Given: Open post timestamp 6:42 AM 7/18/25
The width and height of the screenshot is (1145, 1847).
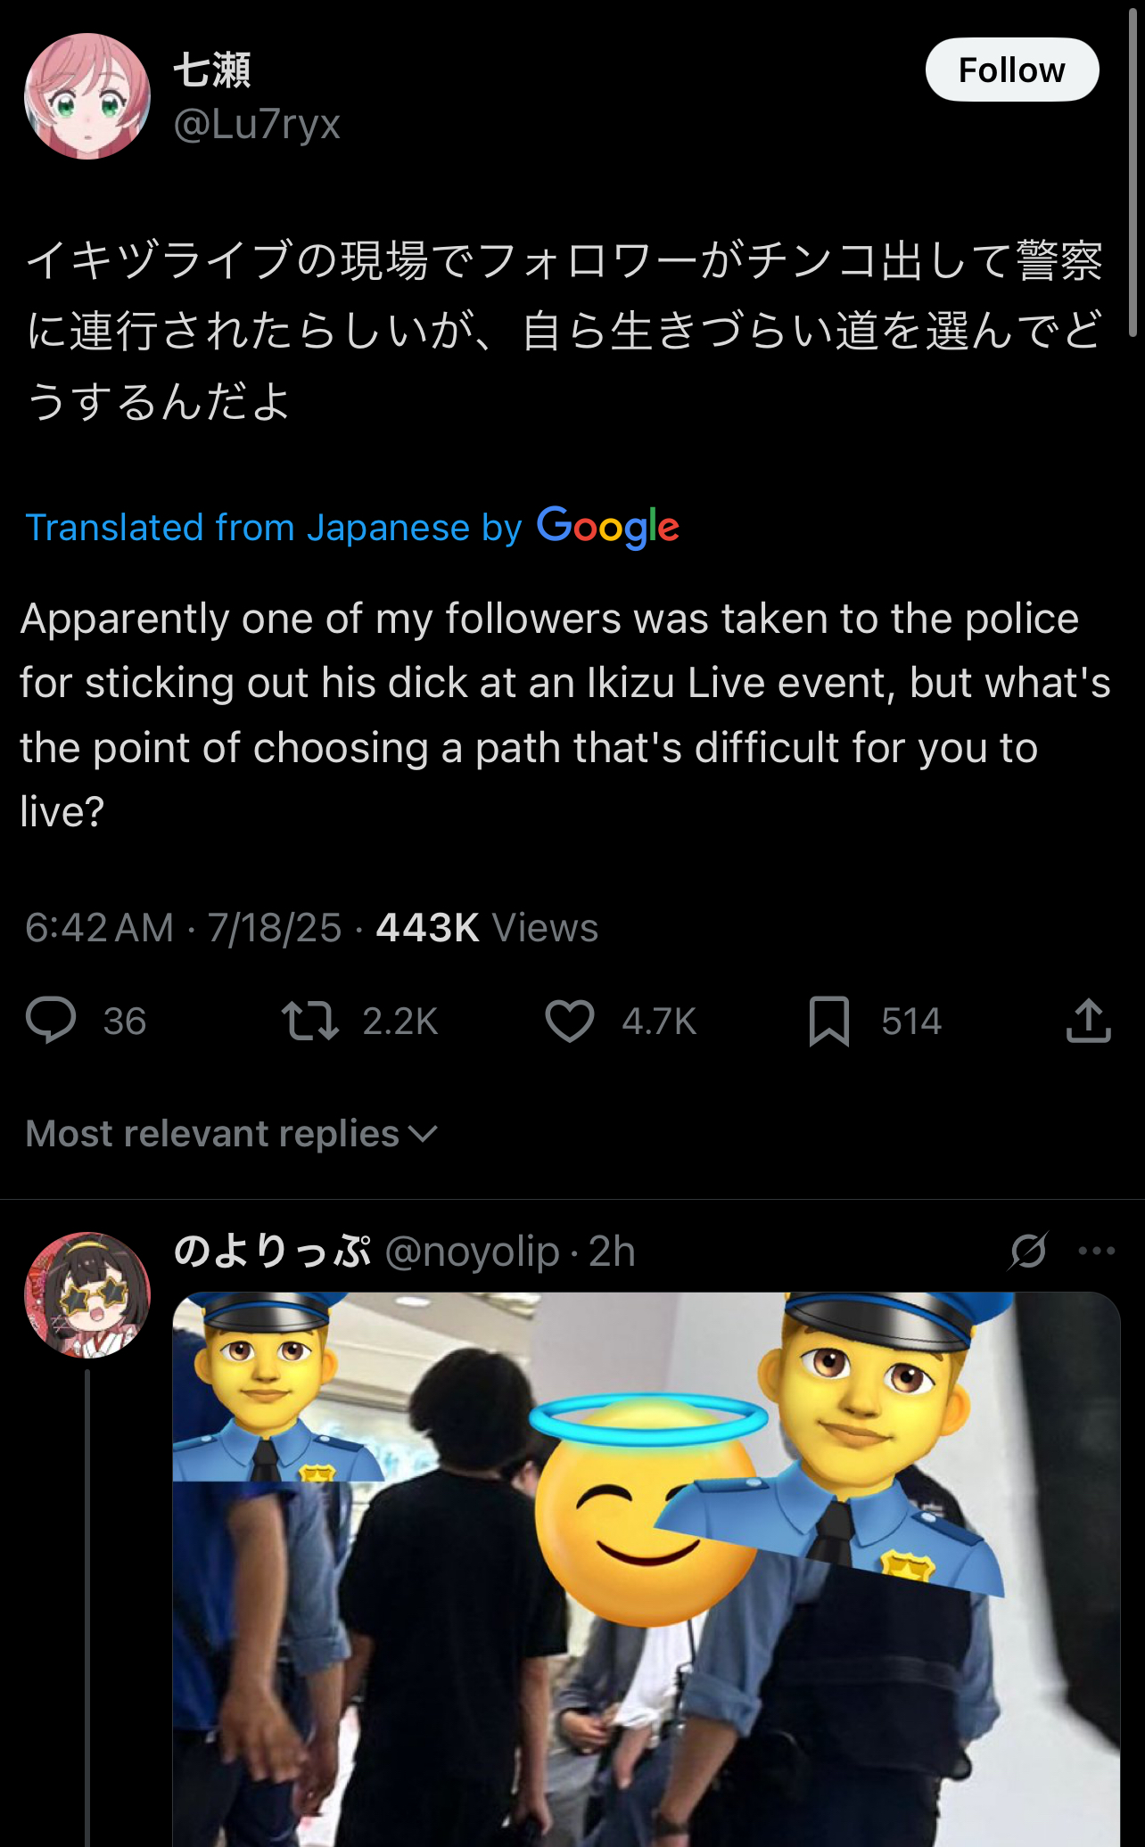Looking at the screenshot, I should [x=184, y=928].
